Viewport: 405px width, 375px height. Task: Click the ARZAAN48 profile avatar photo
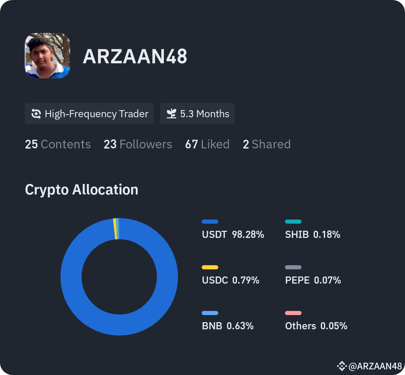pos(47,55)
